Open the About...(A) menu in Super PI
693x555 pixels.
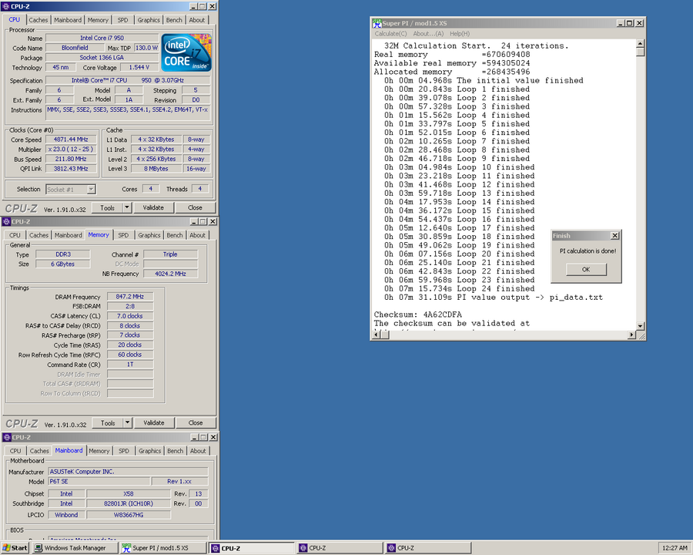pyautogui.click(x=428, y=34)
